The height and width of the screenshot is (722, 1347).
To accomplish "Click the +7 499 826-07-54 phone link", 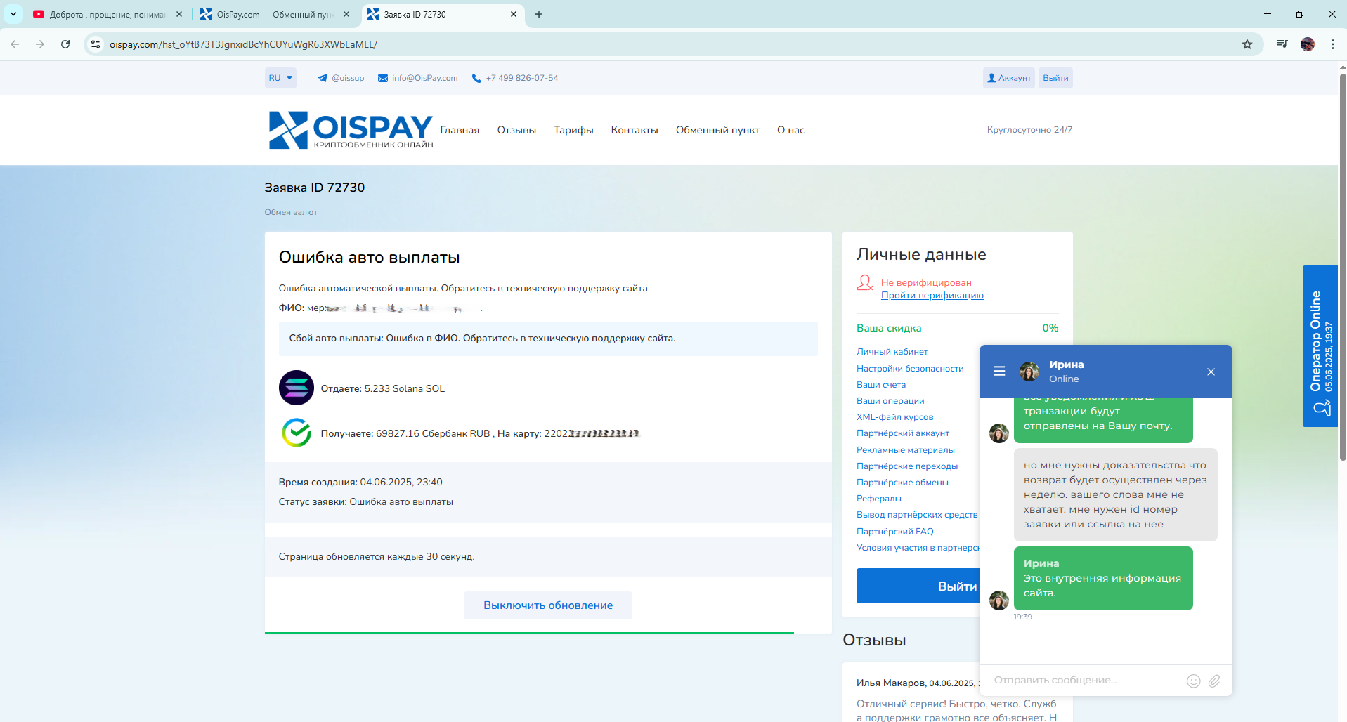I will (522, 78).
